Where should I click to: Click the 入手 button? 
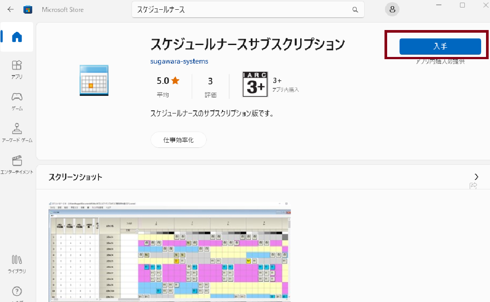tap(440, 46)
